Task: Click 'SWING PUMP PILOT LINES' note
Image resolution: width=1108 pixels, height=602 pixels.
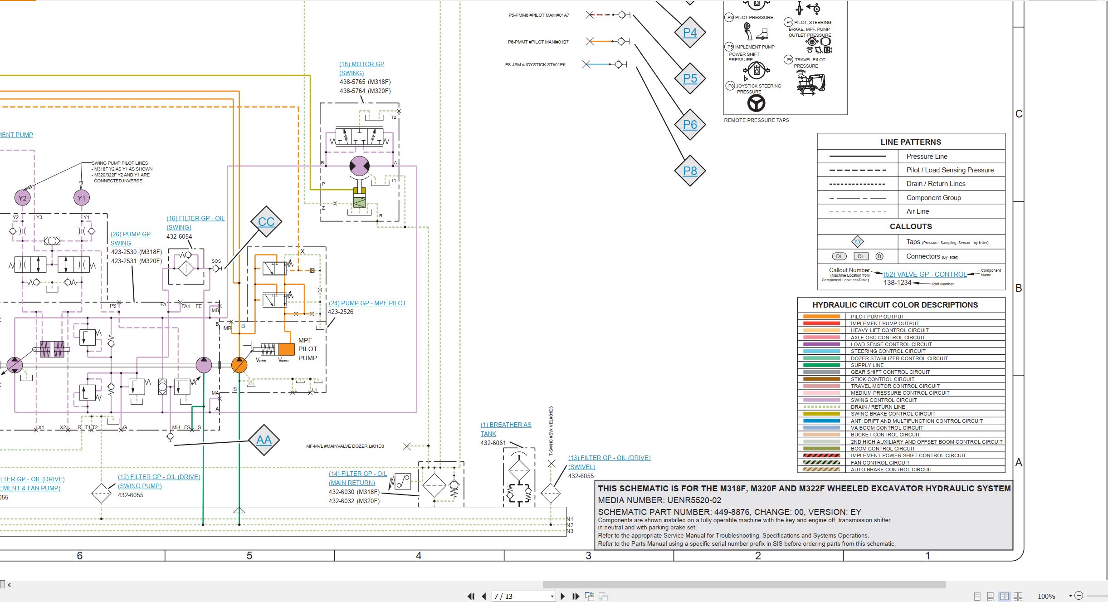Action: pos(120,163)
